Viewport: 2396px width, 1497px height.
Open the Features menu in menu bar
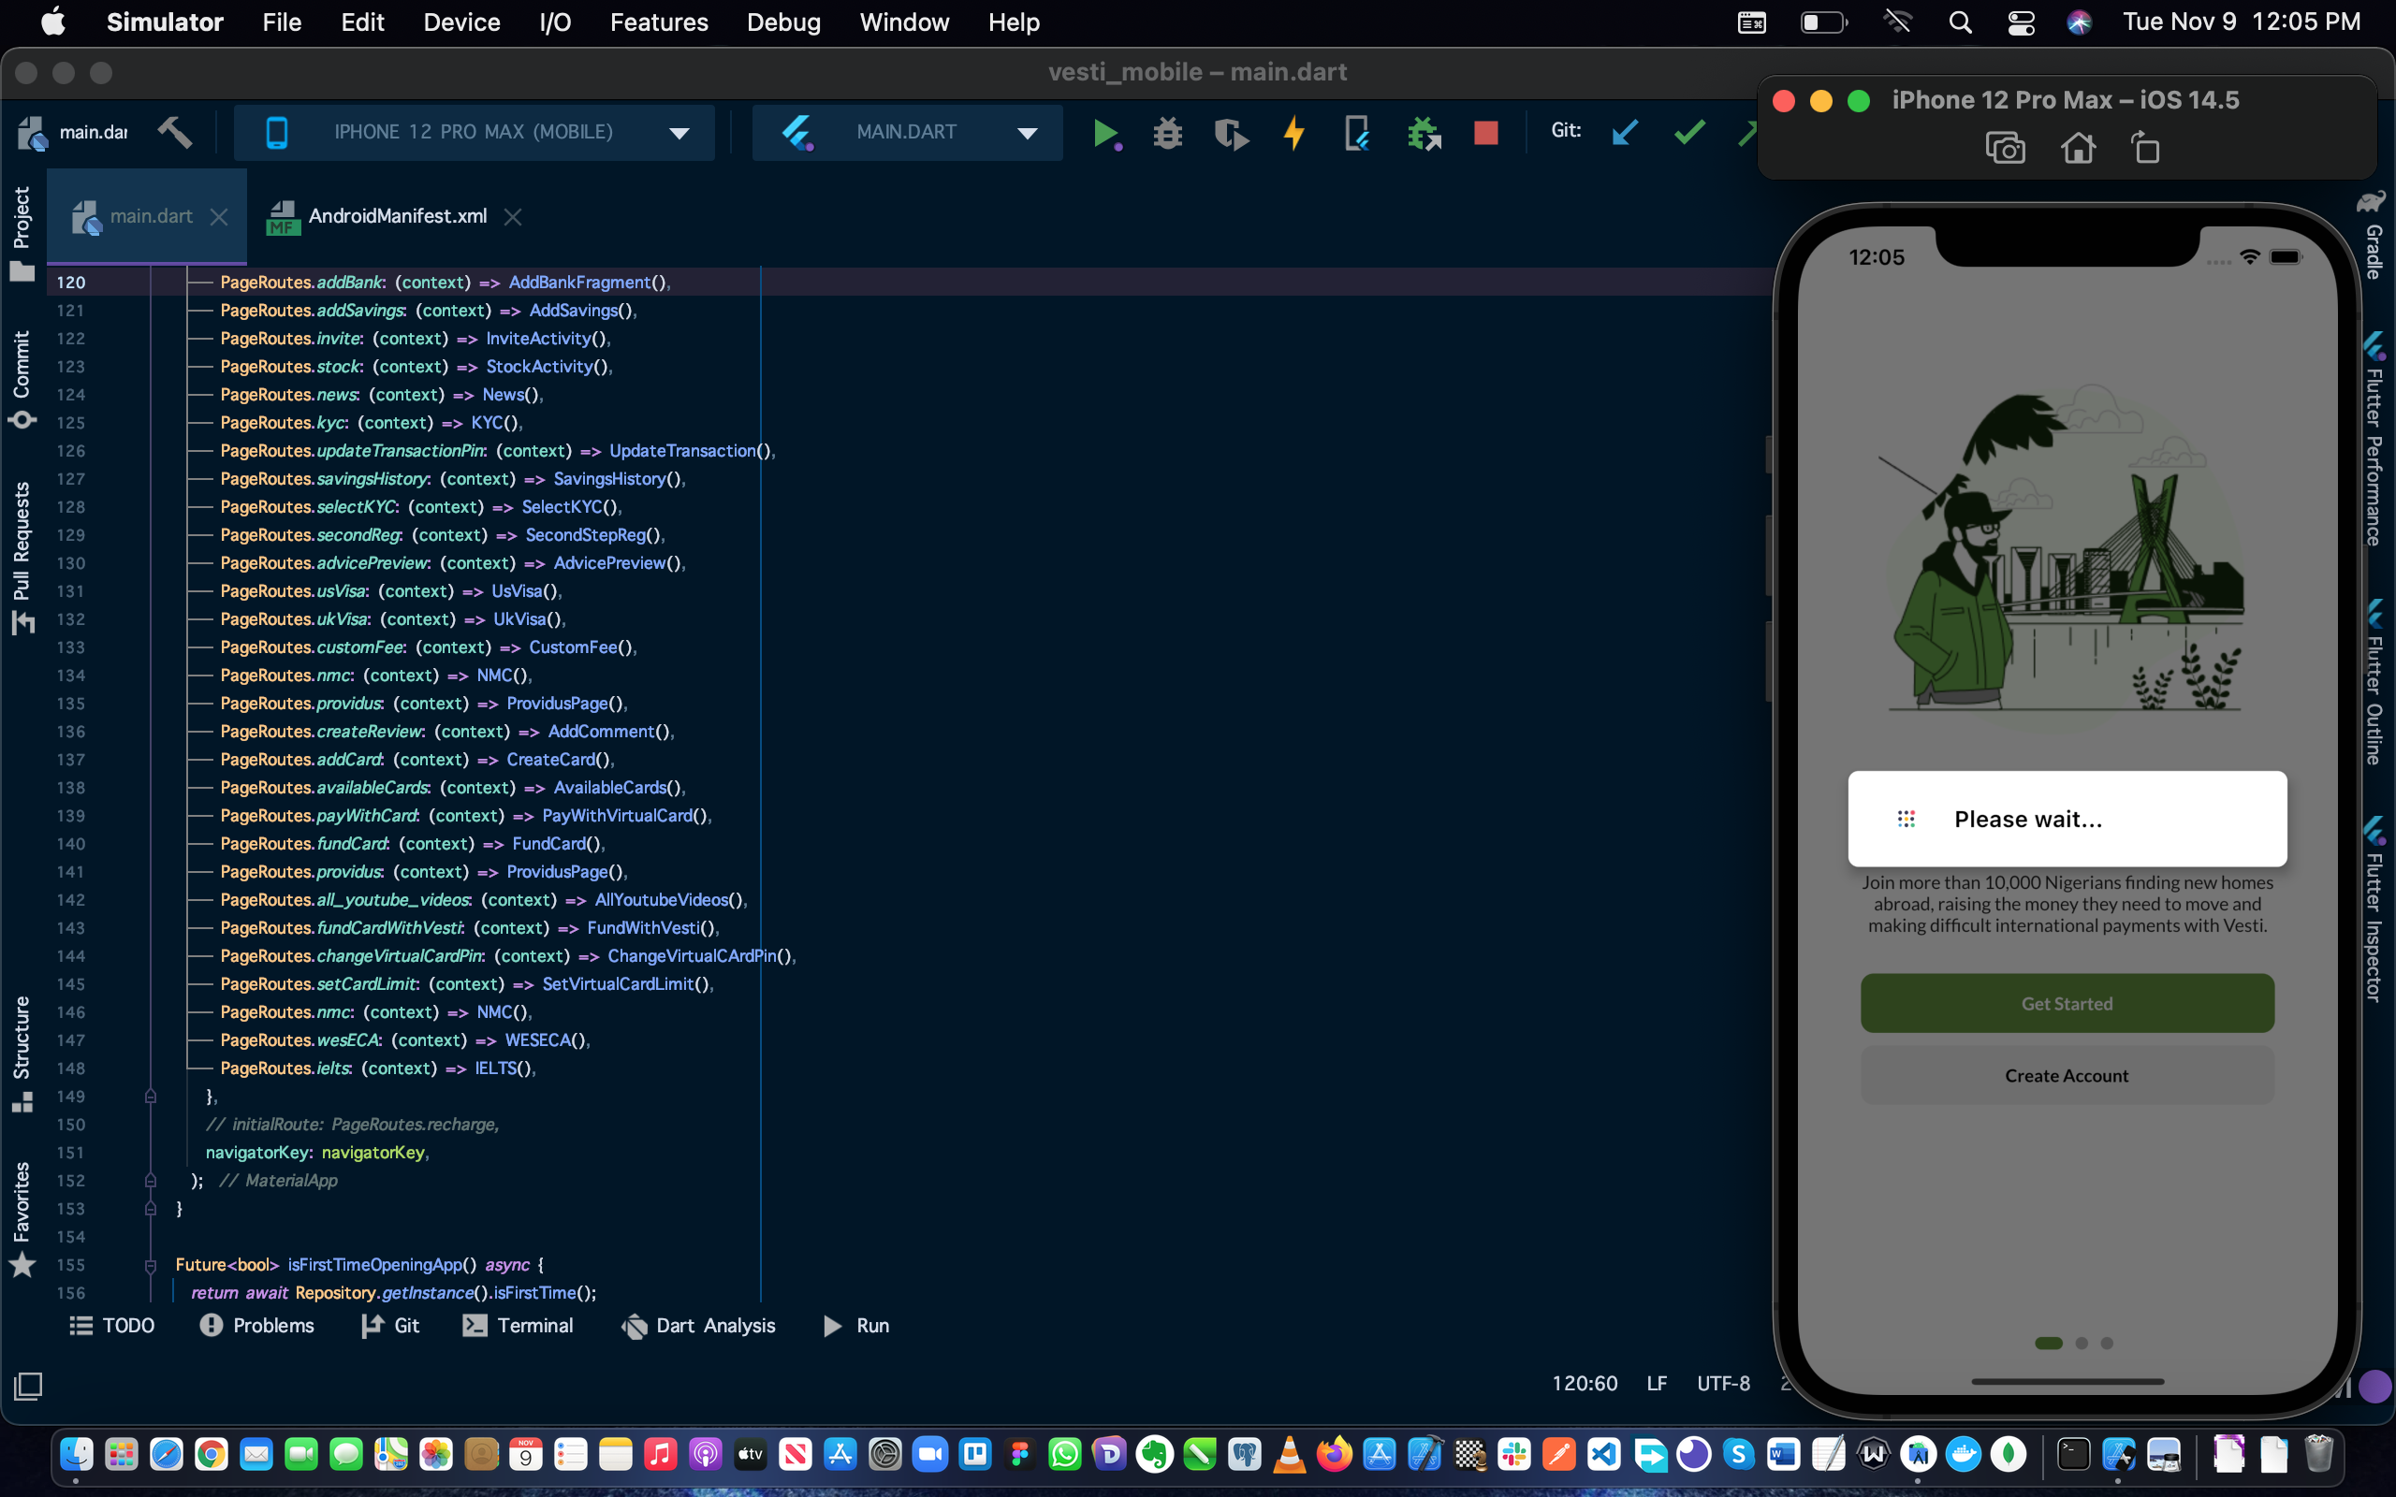click(x=658, y=22)
